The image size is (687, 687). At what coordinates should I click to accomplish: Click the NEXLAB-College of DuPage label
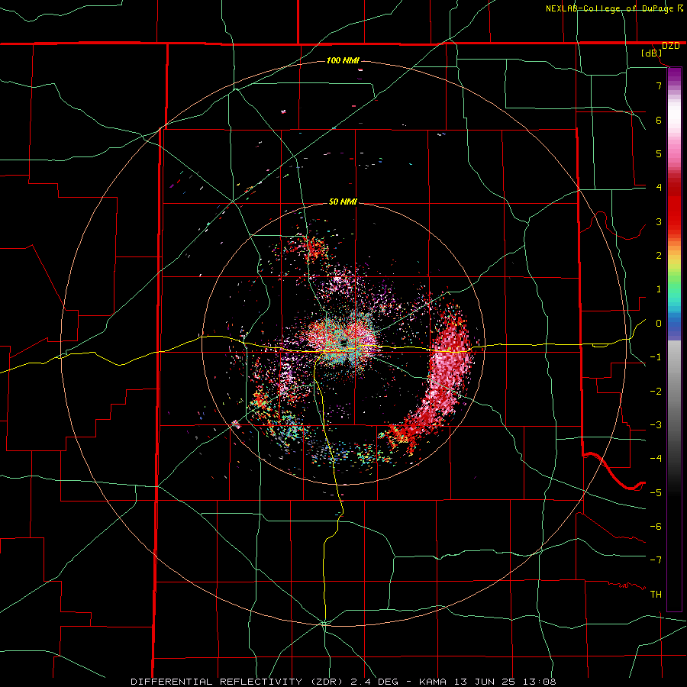pyautogui.click(x=610, y=8)
